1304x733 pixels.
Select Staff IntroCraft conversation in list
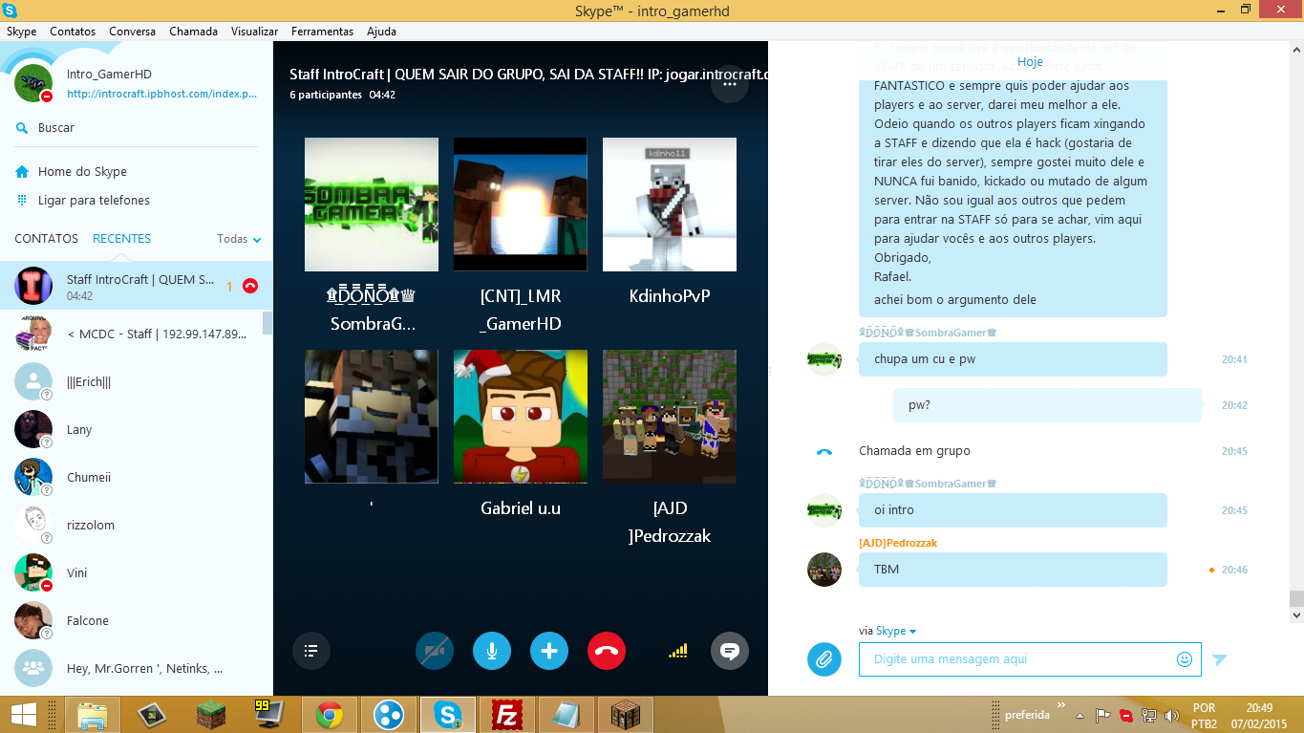point(136,286)
